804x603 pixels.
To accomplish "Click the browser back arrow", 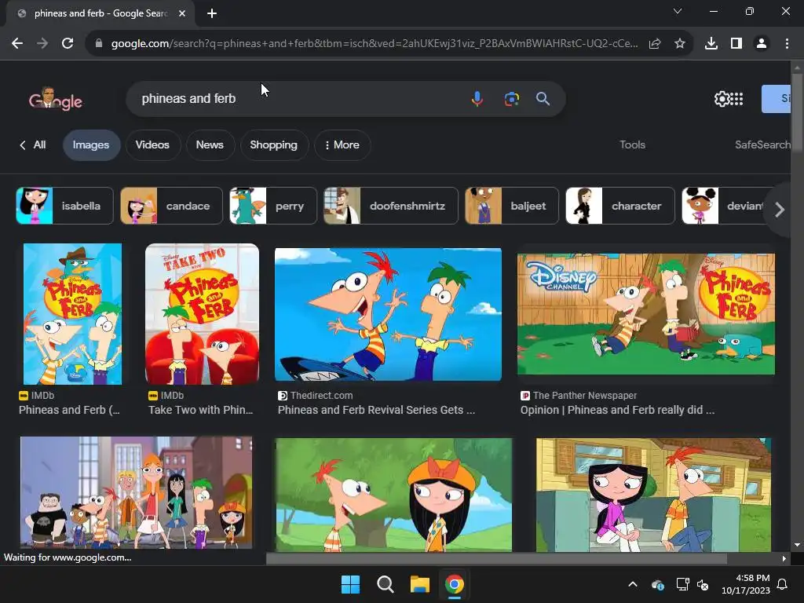I will coord(17,44).
